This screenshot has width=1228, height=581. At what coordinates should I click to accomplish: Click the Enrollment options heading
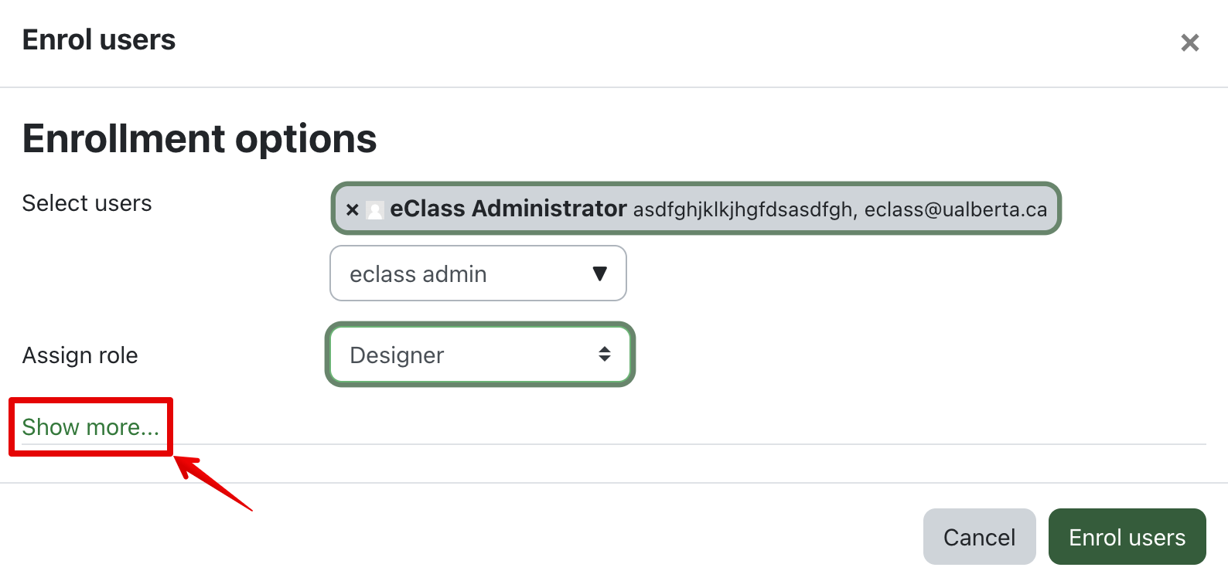(200, 139)
